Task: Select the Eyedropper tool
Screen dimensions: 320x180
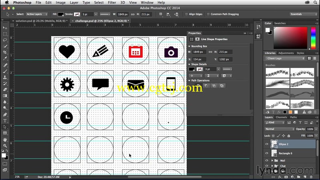Action: click(5, 58)
